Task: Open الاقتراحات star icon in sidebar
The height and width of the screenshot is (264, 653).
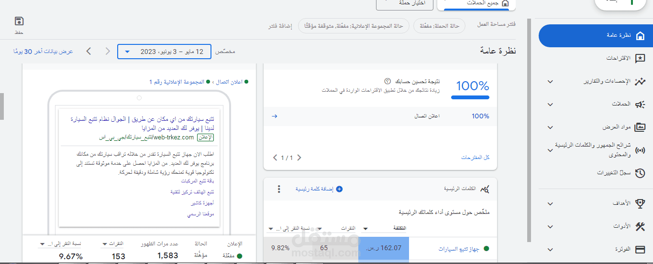Action: [x=640, y=58]
